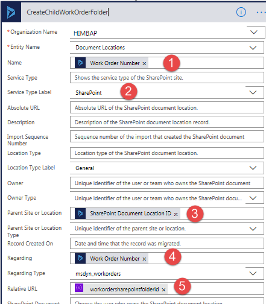
Task: Expand Parent Site or Location Type dropdown
Action: pyautogui.click(x=253, y=229)
